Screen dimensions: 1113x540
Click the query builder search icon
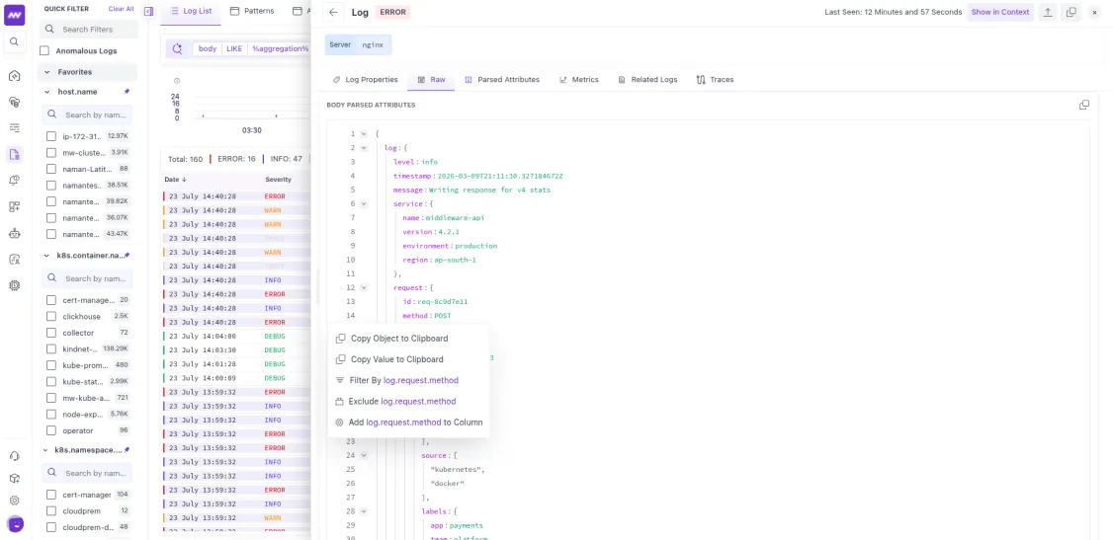point(177,49)
